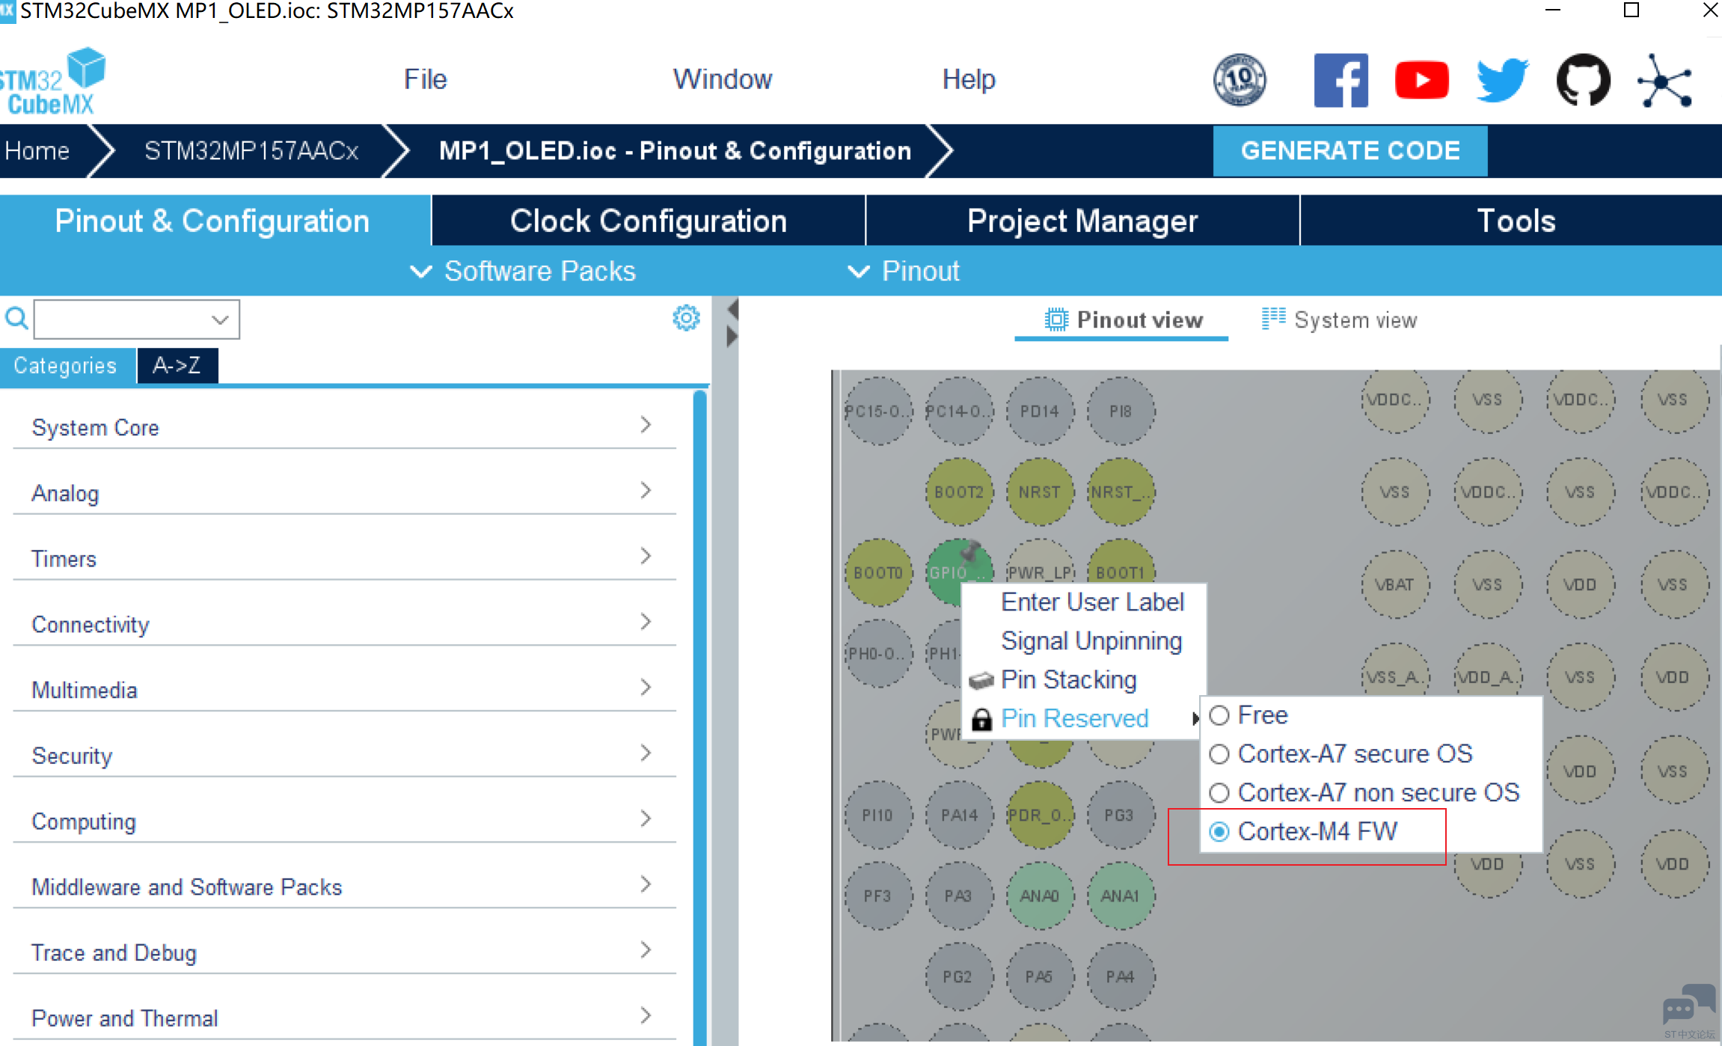
Task: Show the Categories list tab
Action: [x=66, y=365]
